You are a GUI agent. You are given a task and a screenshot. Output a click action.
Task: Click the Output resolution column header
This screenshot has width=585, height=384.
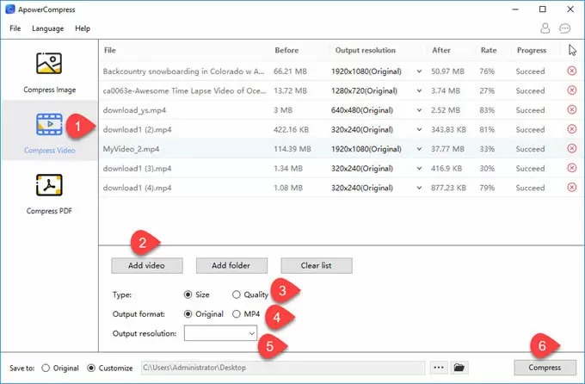pos(366,50)
